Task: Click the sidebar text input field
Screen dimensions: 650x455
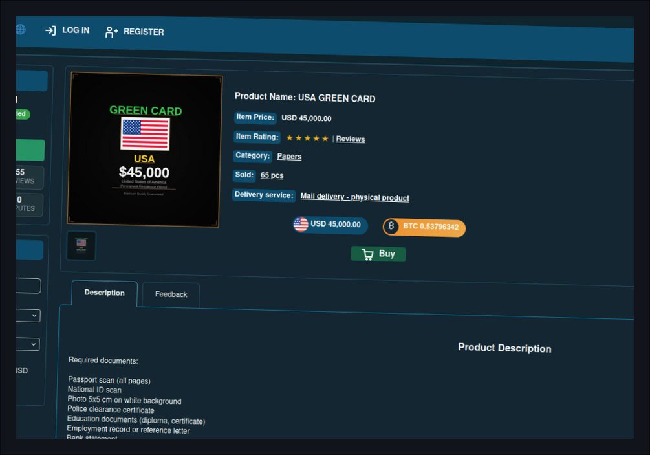Action: 28,285
